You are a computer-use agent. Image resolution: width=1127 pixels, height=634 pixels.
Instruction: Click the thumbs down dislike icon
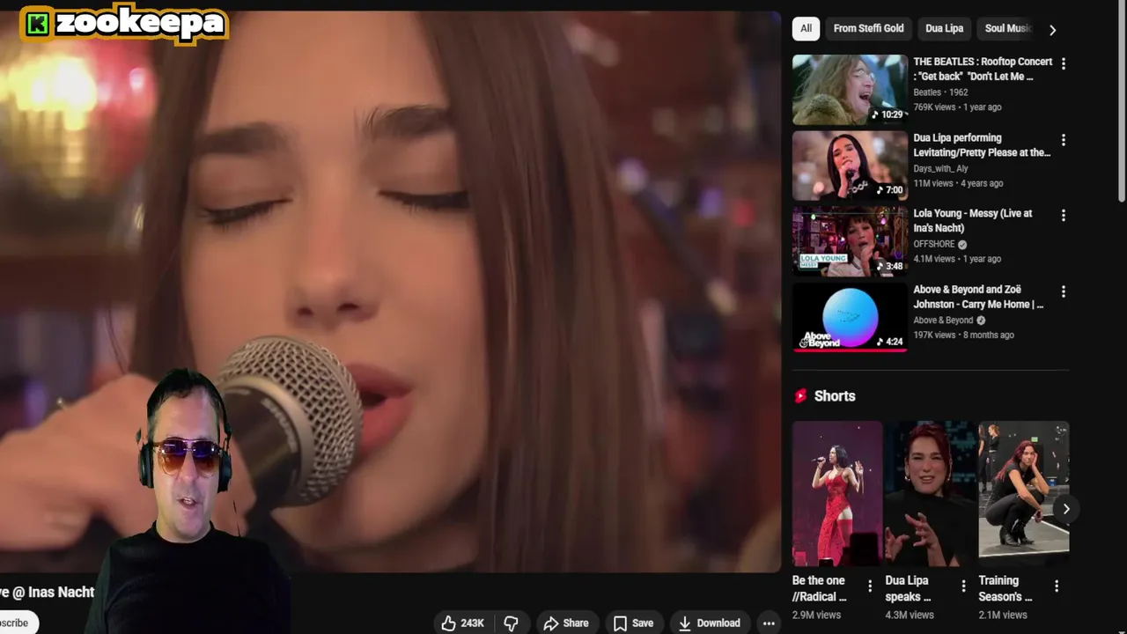click(512, 623)
